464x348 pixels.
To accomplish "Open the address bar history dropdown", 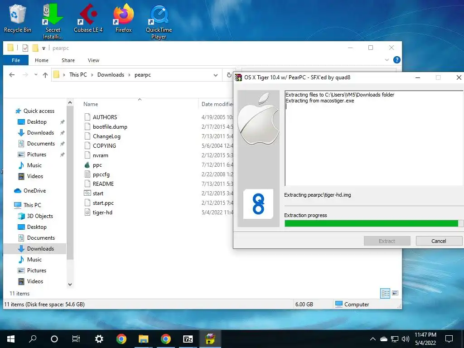I will pos(215,75).
